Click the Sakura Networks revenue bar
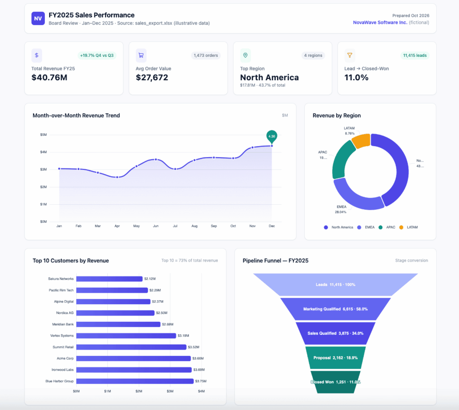The image size is (459, 410). click(109, 279)
